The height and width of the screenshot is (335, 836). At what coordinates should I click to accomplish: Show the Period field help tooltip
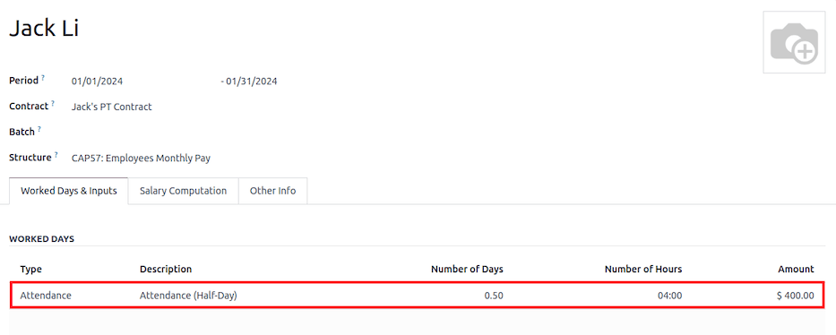43,78
